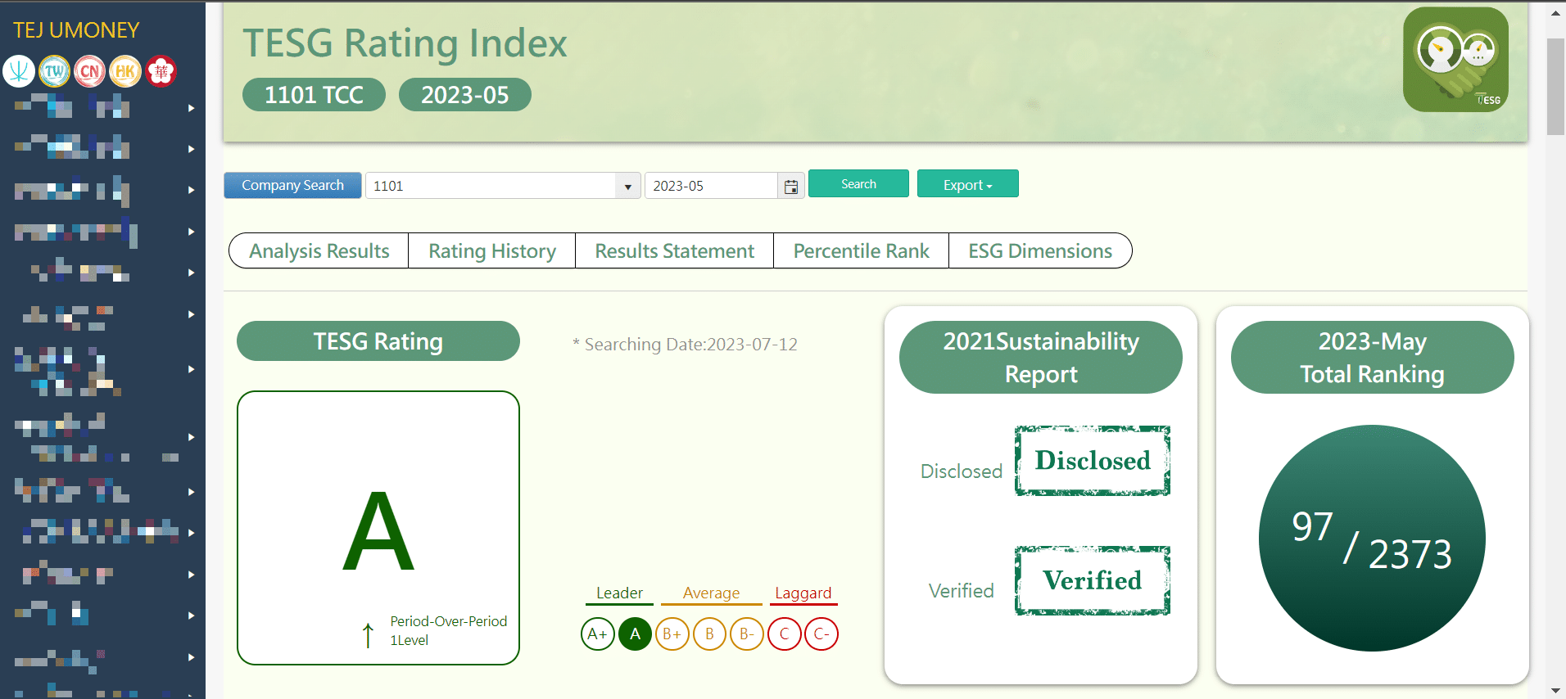Click the 2023-05 date input field
Screen dimensions: 1566x699
pos(711,186)
